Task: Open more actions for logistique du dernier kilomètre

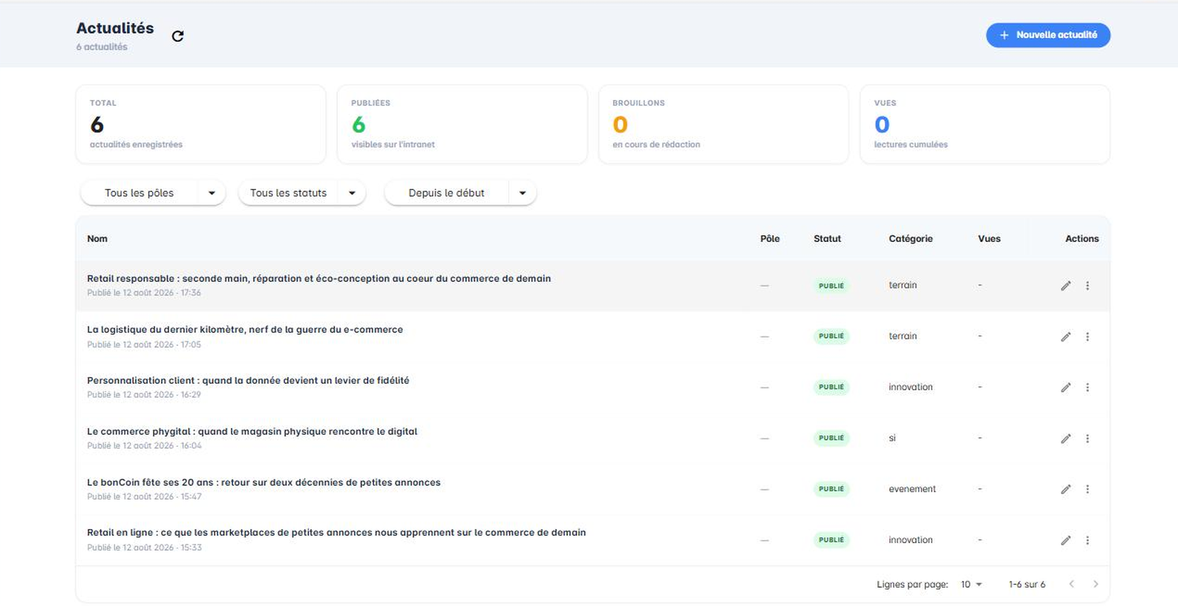Action: 1087,337
